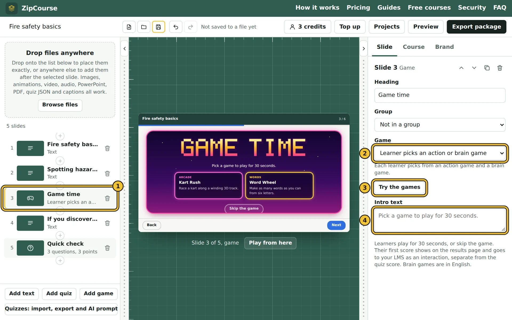Image resolution: width=512 pixels, height=320 pixels.
Task: Open the Game type dropdown
Action: [x=440, y=153]
